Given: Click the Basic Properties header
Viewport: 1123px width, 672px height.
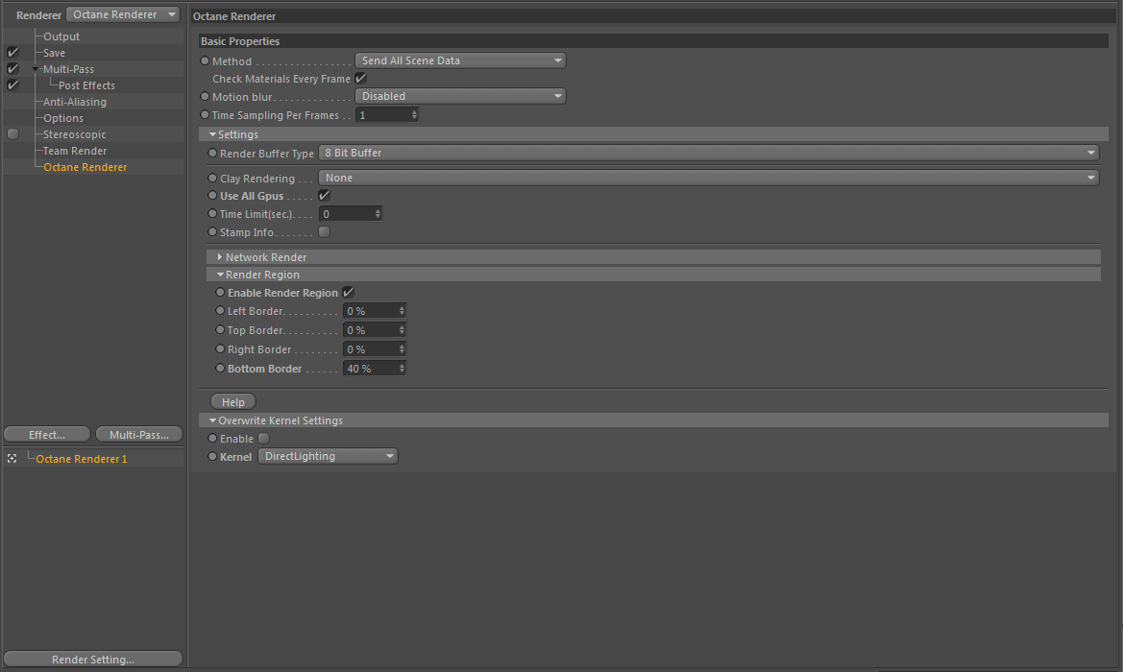Looking at the screenshot, I should [x=653, y=41].
